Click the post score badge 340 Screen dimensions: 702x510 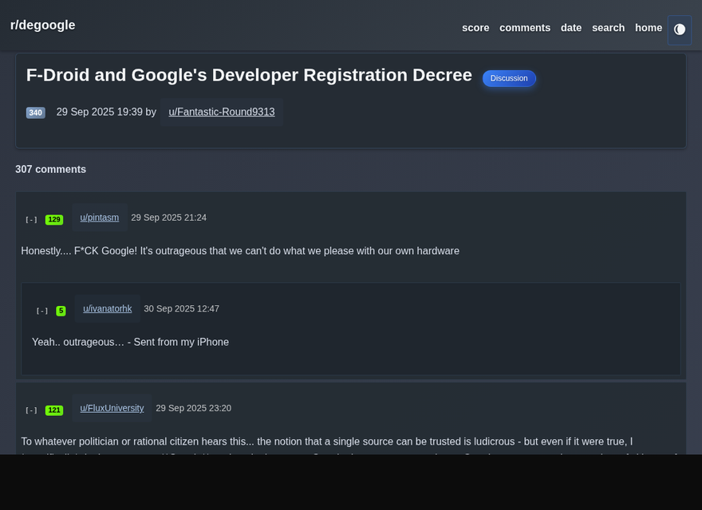[36, 112]
